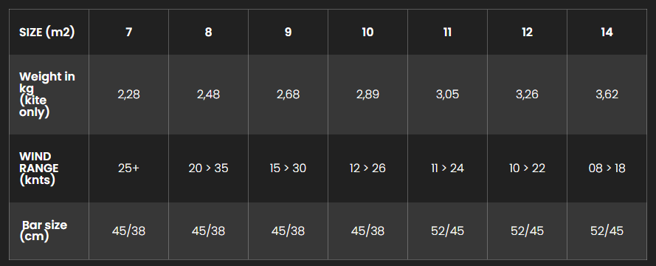Click 52/45 bar size under size 14
Image resolution: width=656 pixels, height=266 pixels.
[607, 231]
